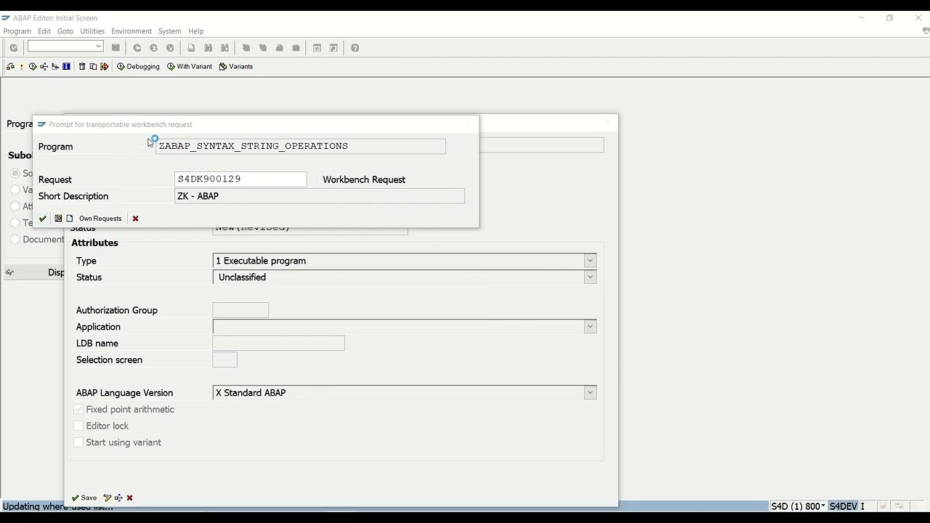Toggle the Start using variant checkbox

78,442
